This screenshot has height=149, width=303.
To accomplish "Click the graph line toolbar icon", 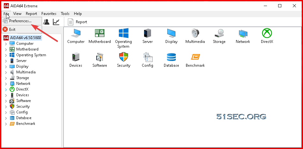I will [56, 22].
